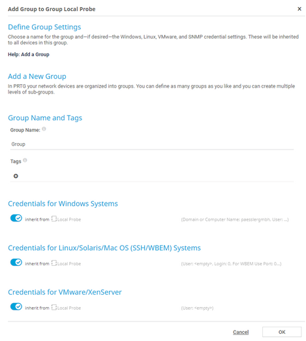Click the Add a New Group heading
This screenshot has width=306, height=341.
pyautogui.click(x=37, y=76)
